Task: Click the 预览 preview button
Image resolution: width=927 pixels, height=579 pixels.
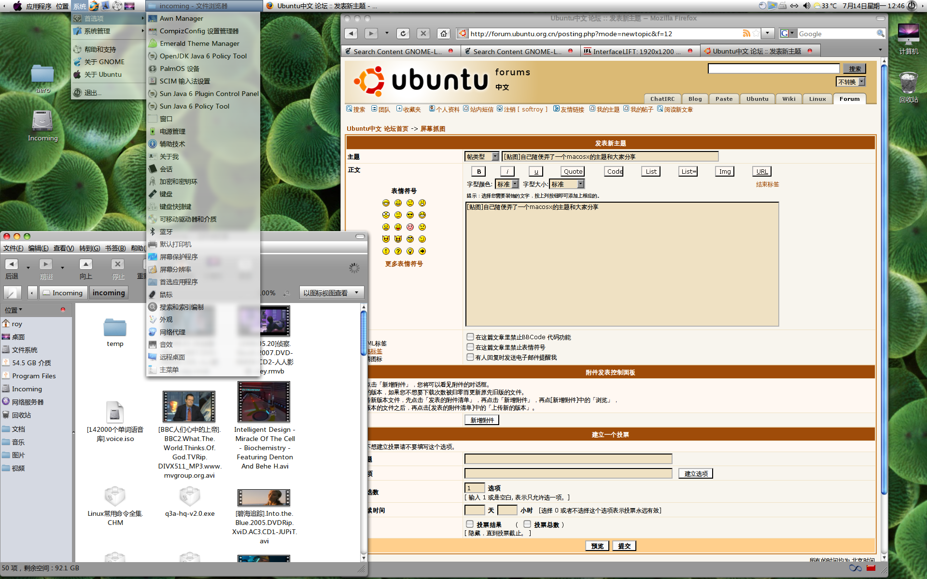Action: point(597,546)
